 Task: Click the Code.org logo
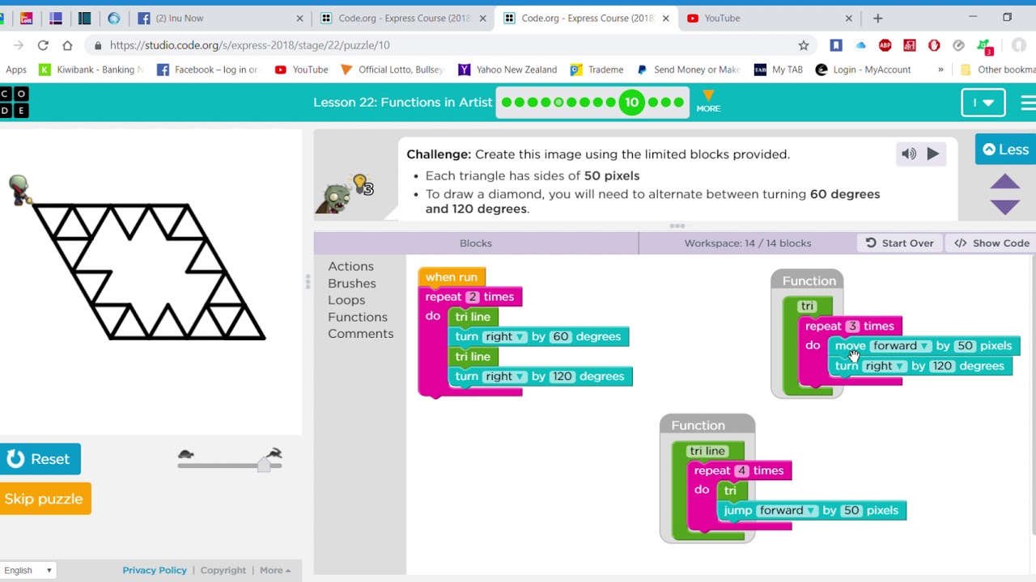tap(14, 103)
